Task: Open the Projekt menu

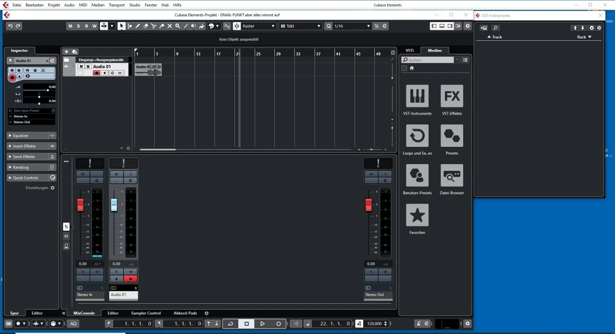Action: (53, 5)
